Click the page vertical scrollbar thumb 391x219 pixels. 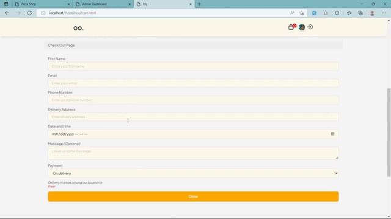[x=389, y=133]
